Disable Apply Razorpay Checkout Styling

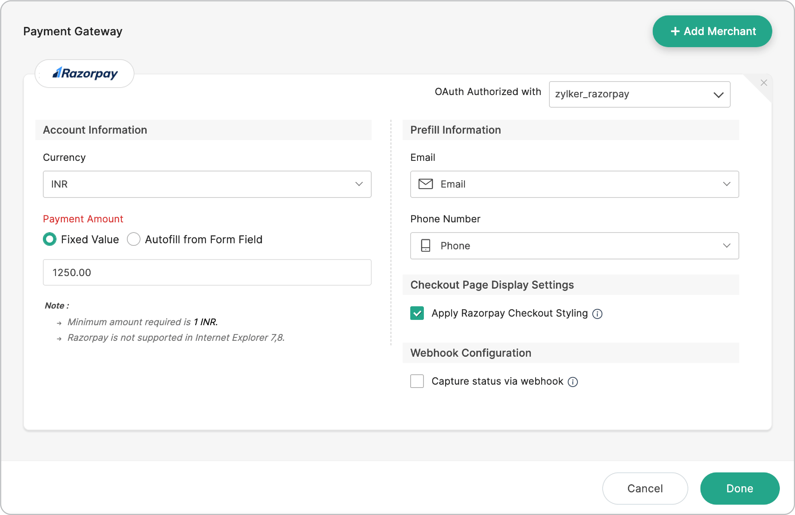(417, 313)
